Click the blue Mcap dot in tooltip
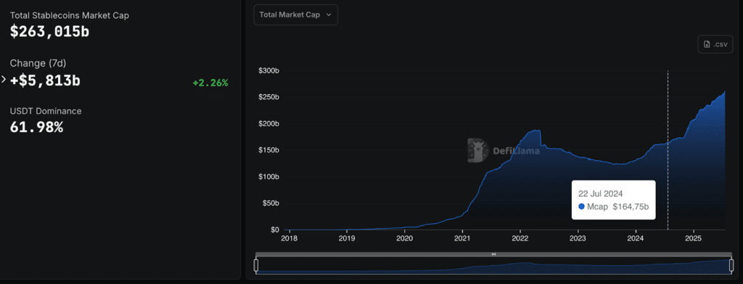 [x=581, y=207]
